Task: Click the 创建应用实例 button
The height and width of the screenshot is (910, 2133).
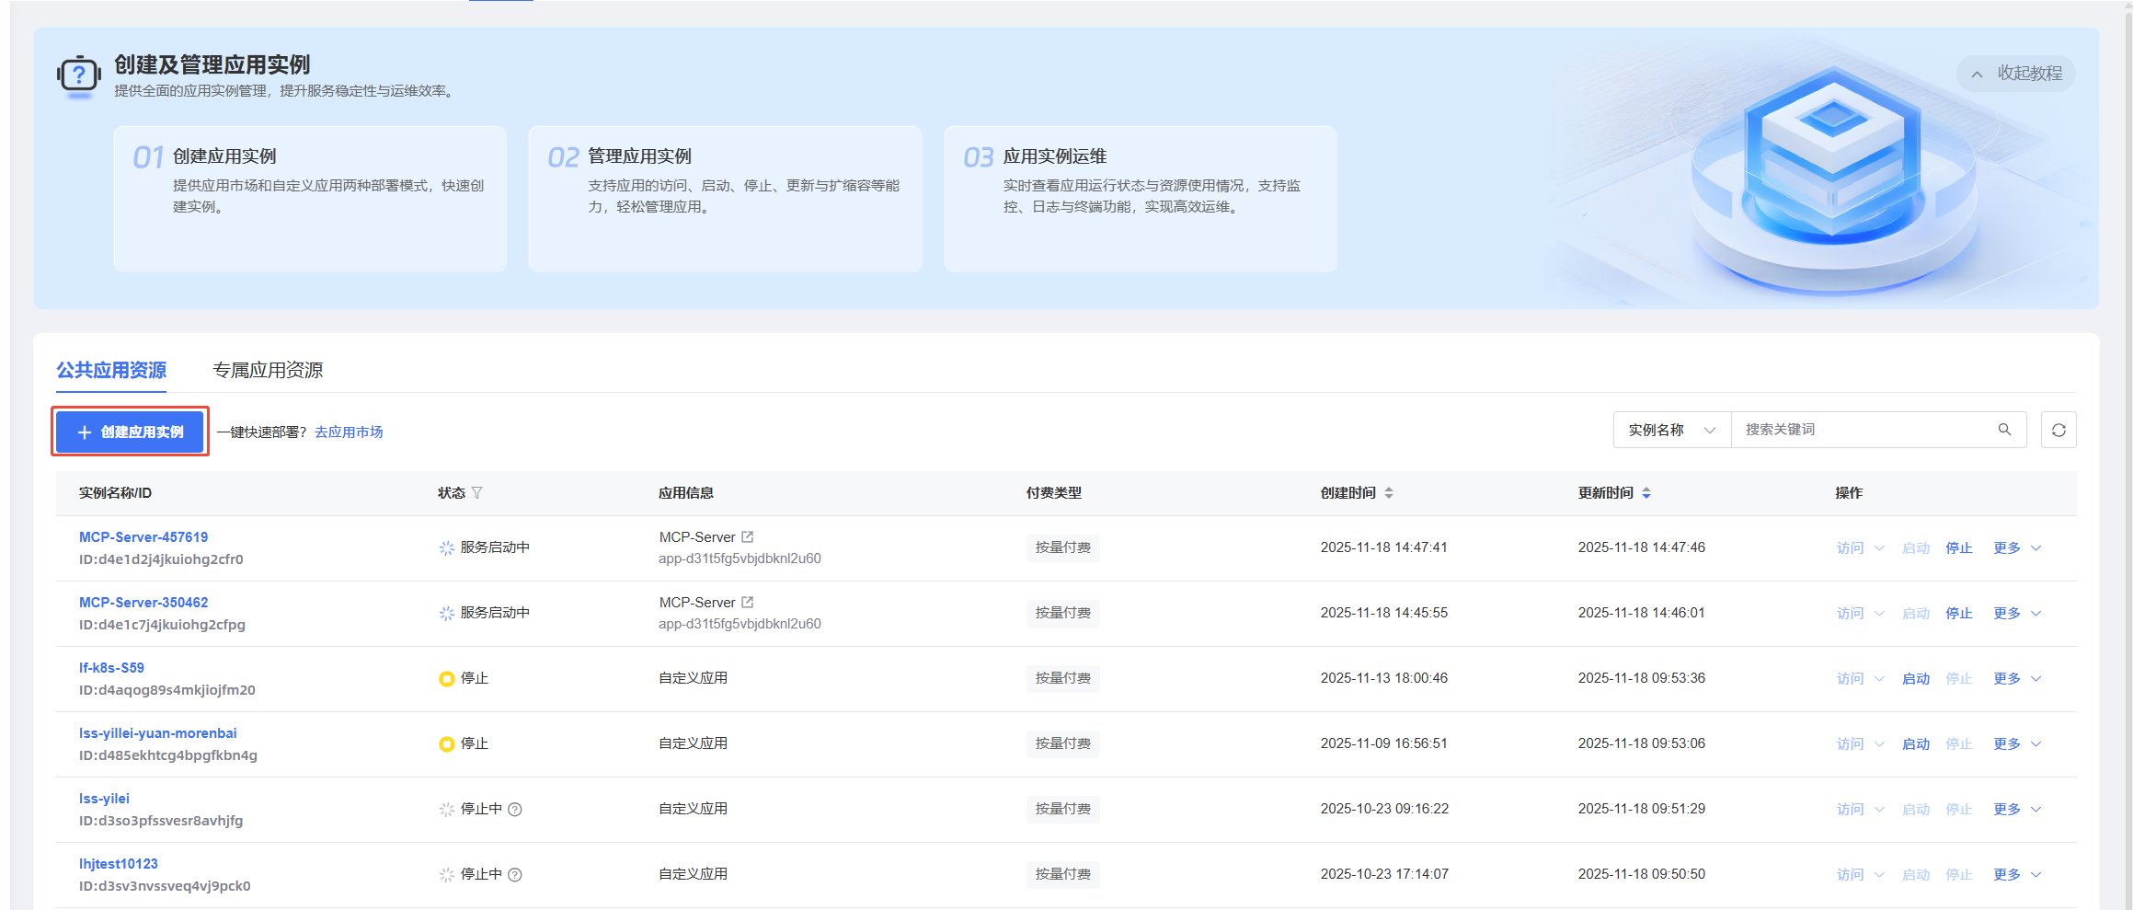Action: coord(130,432)
